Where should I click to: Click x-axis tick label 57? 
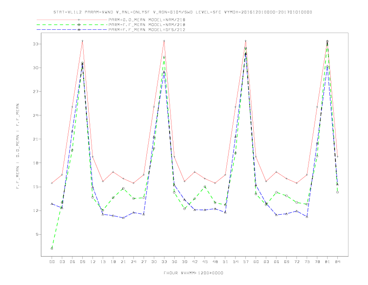point(246,262)
